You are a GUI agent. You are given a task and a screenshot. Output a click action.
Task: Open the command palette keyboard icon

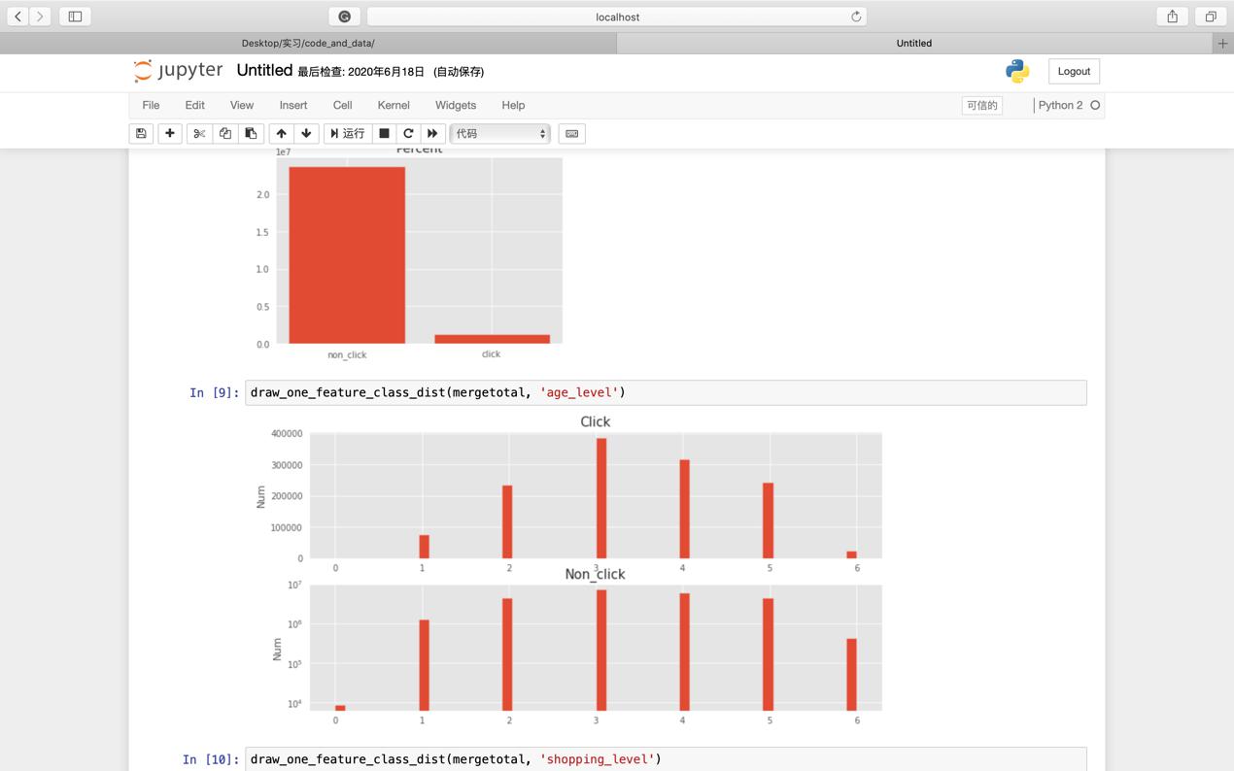coord(572,133)
